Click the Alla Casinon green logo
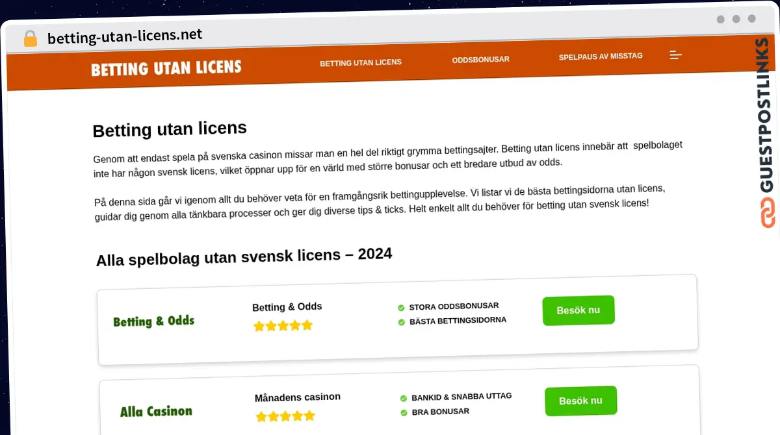Image resolution: width=780 pixels, height=435 pixels. pos(156,412)
